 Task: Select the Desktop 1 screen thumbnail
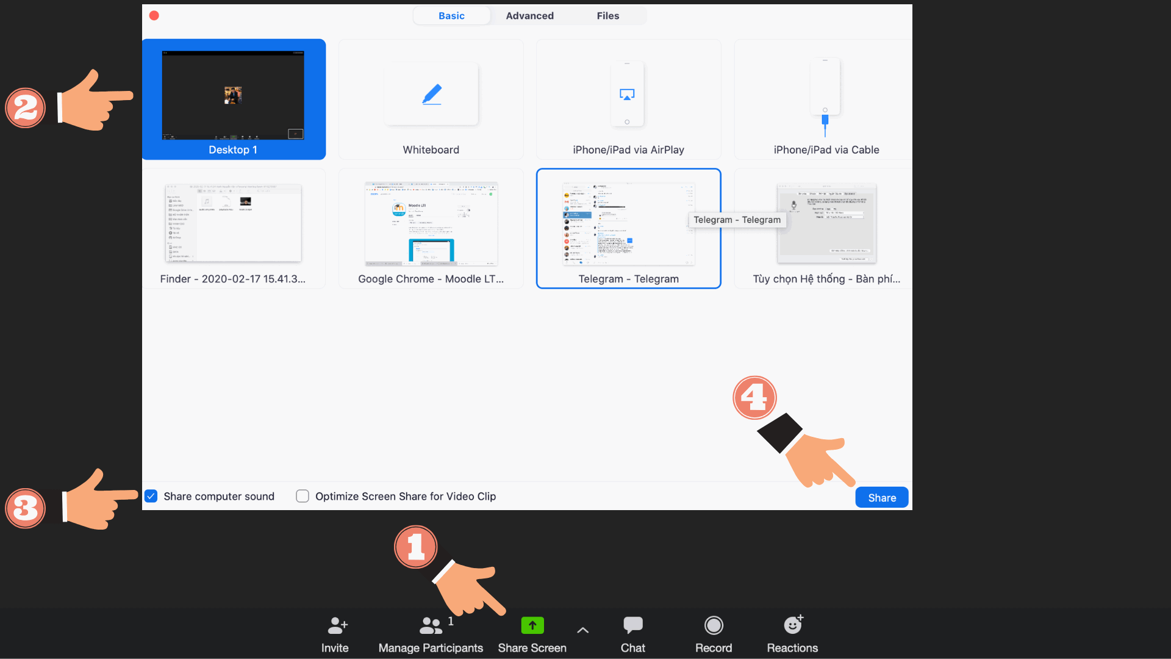pyautogui.click(x=234, y=99)
